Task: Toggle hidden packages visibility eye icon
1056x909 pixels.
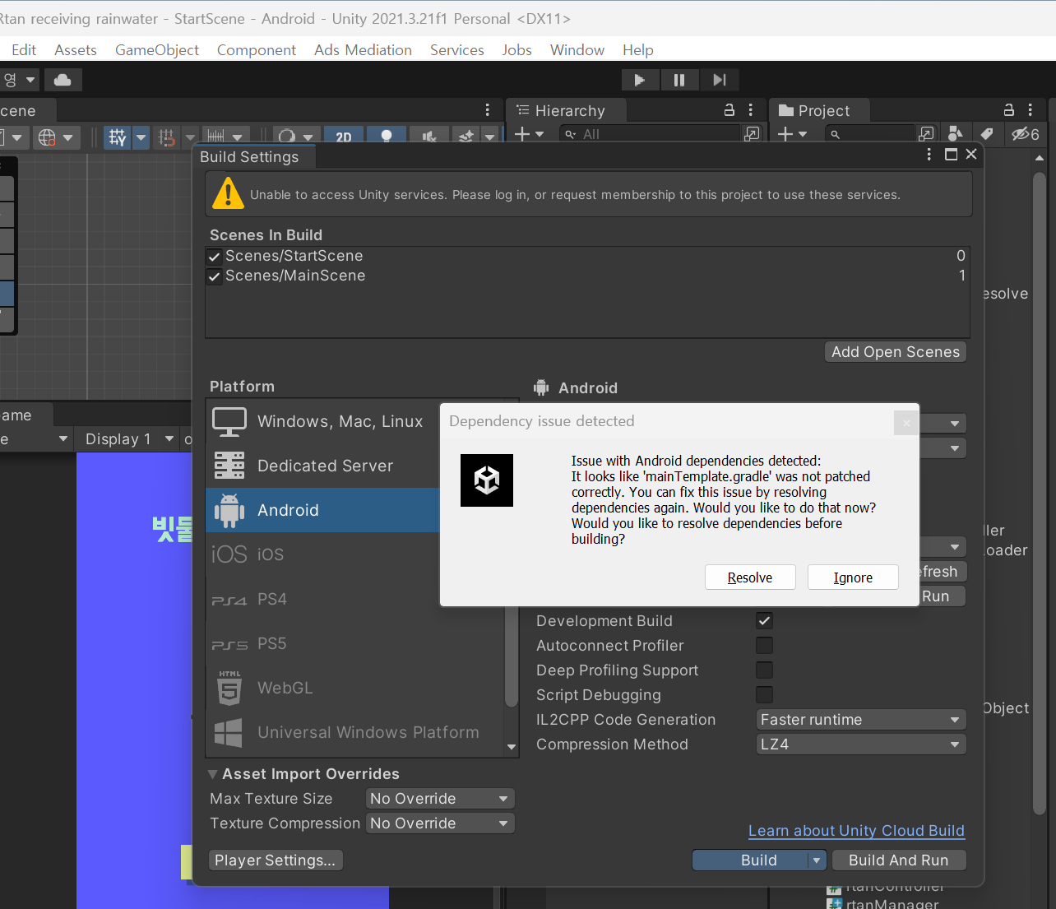Action: click(x=1025, y=134)
